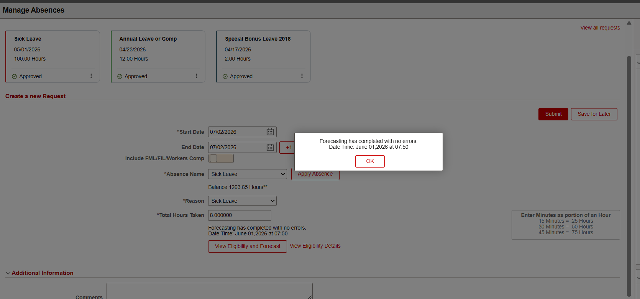Image resolution: width=640 pixels, height=299 pixels.
Task: Open the Special Bonus Leave 2018 card menu
Action: pos(302,76)
